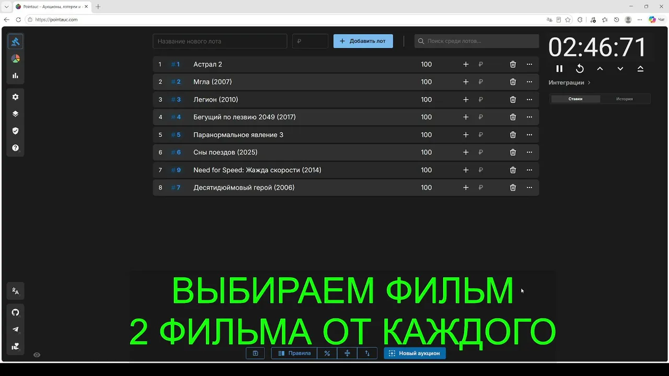Screen dimensions: 669x376
Task: Open the wheel pie-chart page in sidebar
Action: point(15,58)
